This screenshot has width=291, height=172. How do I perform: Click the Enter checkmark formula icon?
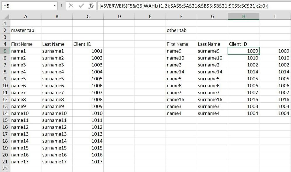pos(81,6)
